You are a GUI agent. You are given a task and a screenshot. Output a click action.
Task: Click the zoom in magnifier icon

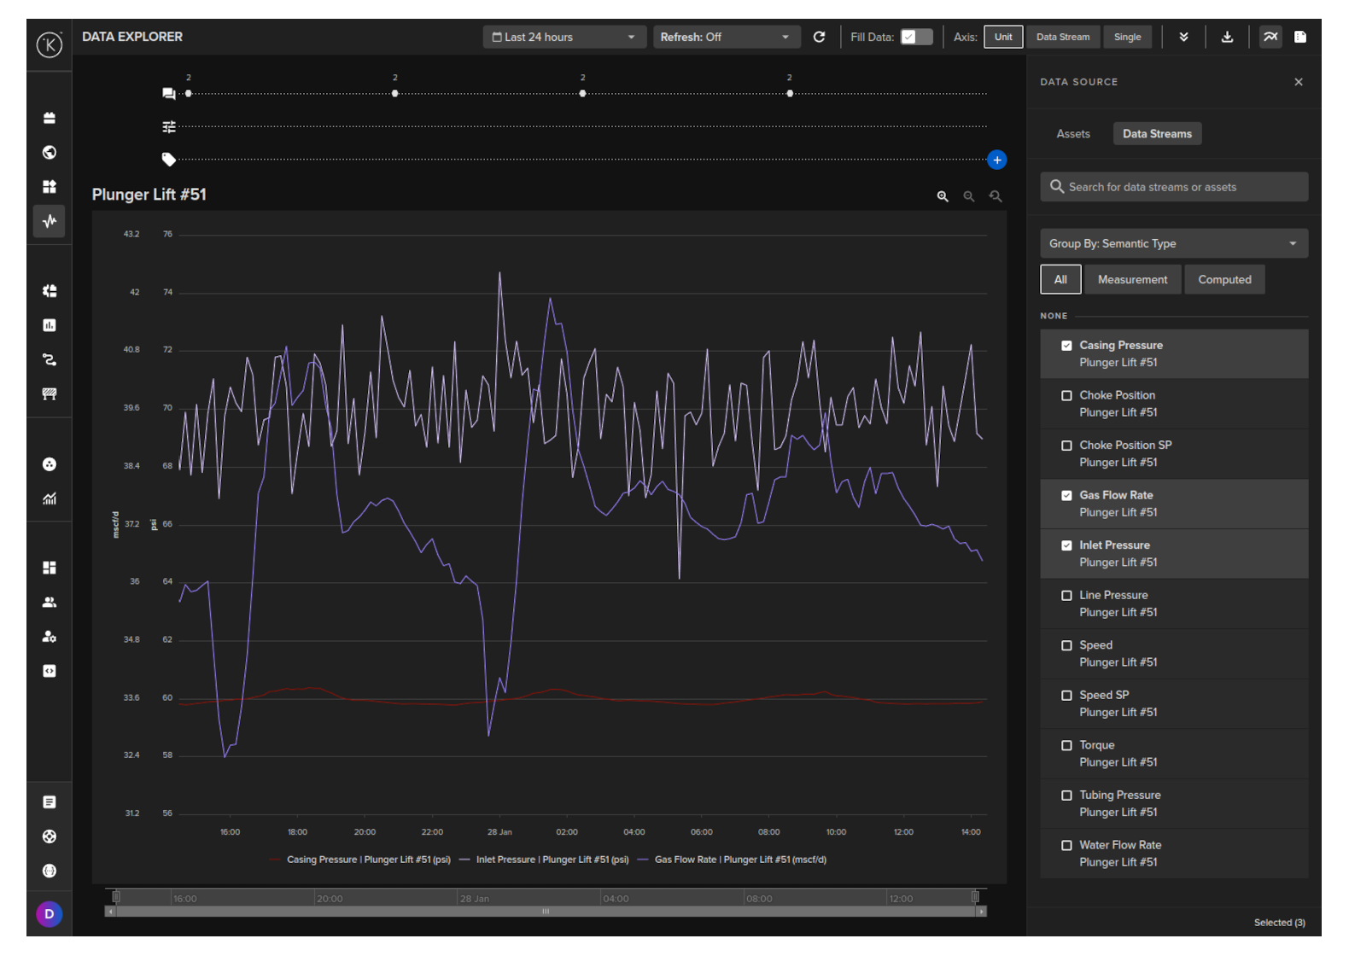(x=943, y=196)
